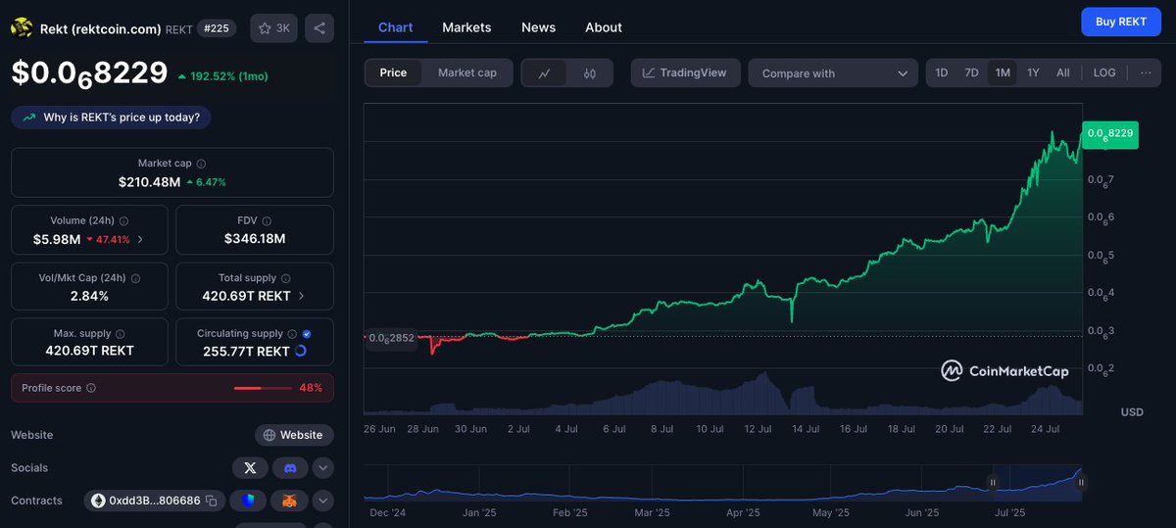Click contract address 0xdd3B...806686

(155, 501)
